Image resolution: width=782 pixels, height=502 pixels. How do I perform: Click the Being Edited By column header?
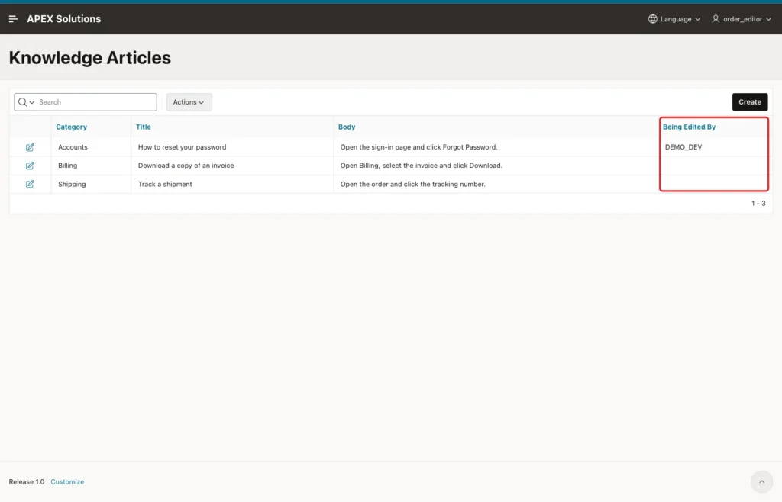pyautogui.click(x=689, y=127)
